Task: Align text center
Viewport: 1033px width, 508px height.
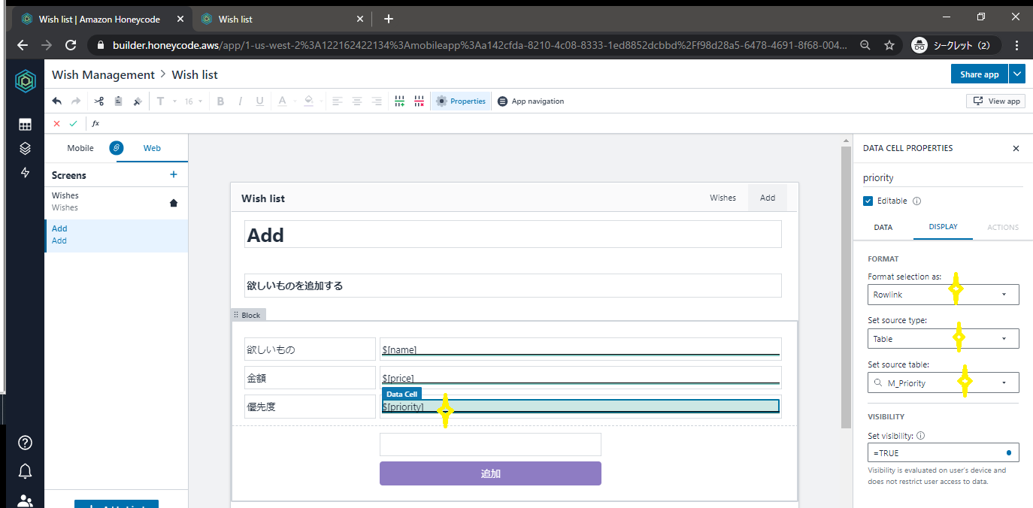Action: [x=357, y=101]
